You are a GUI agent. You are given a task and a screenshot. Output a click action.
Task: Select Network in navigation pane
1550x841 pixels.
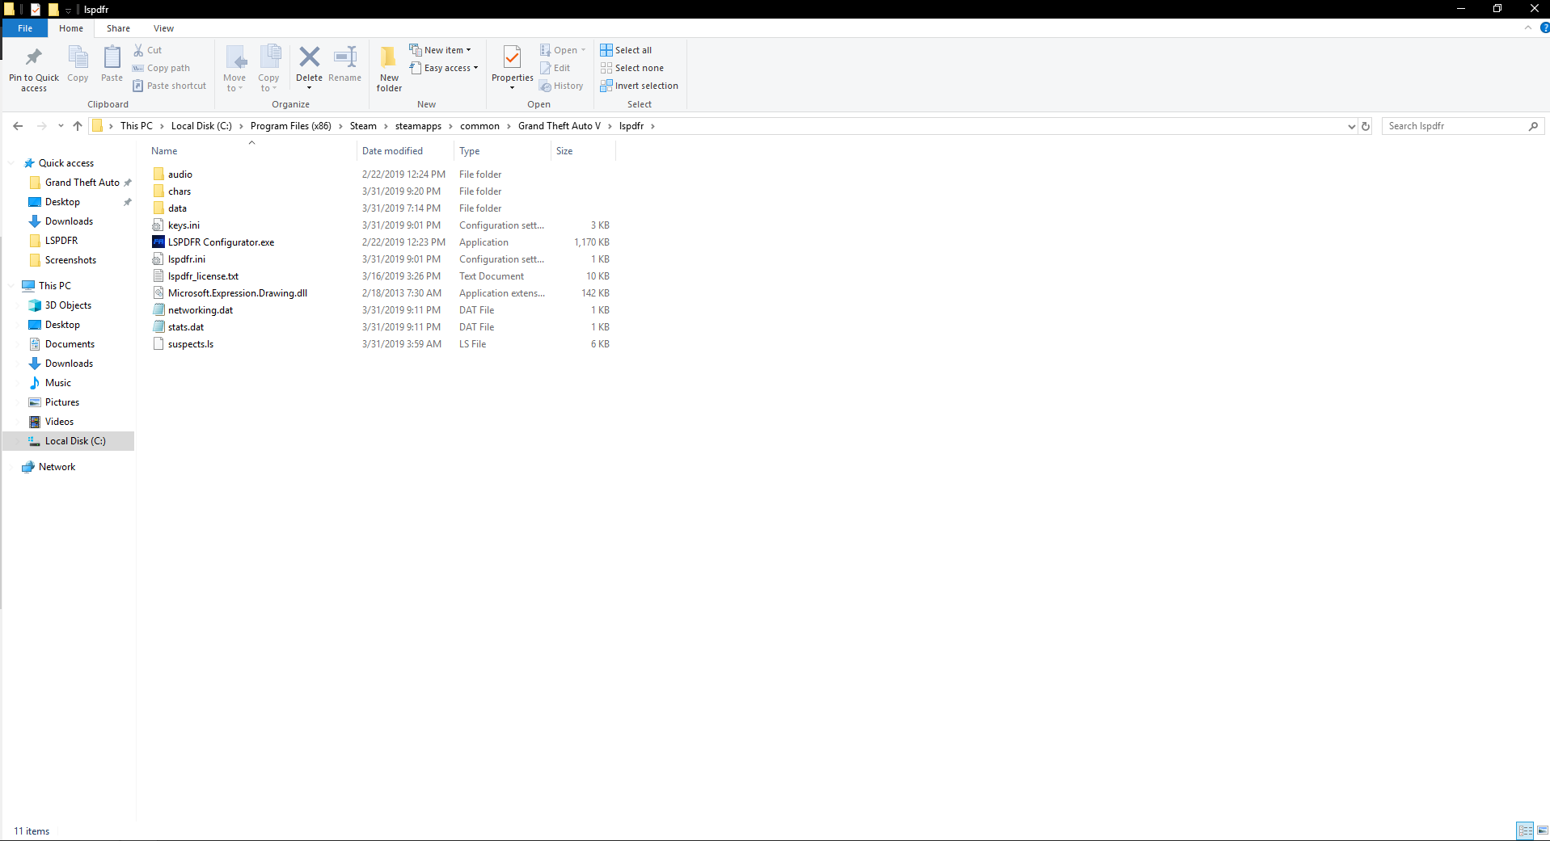click(x=57, y=467)
